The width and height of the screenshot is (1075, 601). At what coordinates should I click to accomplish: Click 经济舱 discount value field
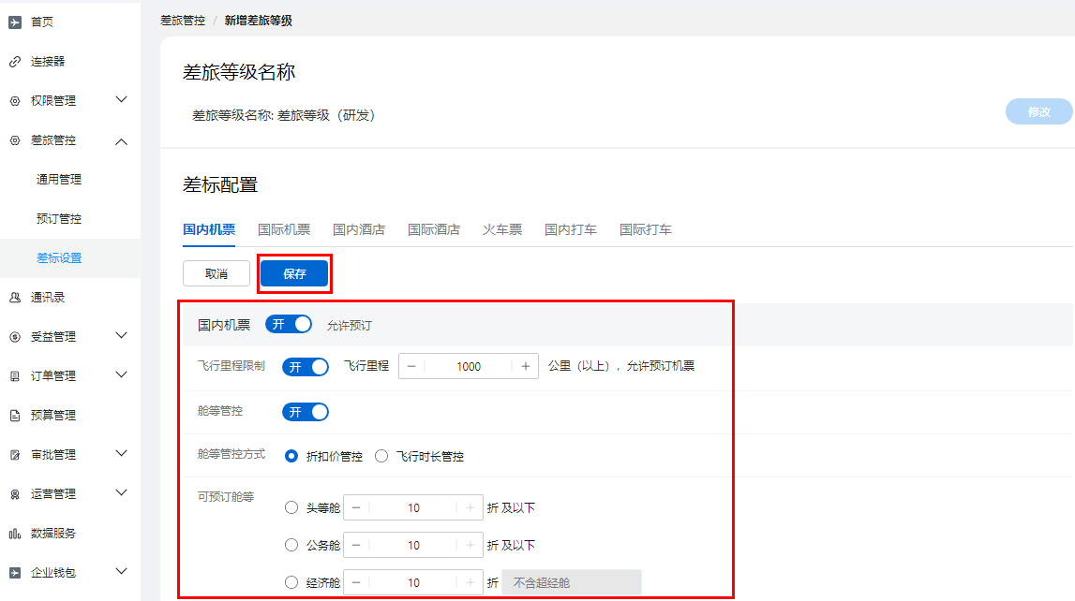[x=412, y=582]
